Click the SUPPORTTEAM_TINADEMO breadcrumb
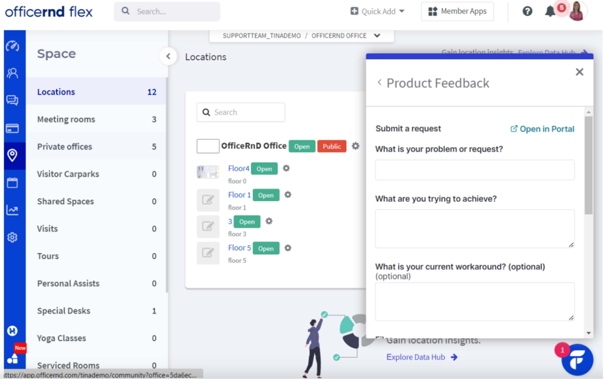603x379 pixels. click(261, 36)
